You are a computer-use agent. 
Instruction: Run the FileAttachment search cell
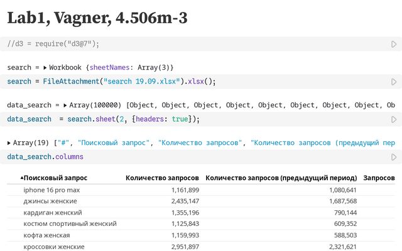394,82
